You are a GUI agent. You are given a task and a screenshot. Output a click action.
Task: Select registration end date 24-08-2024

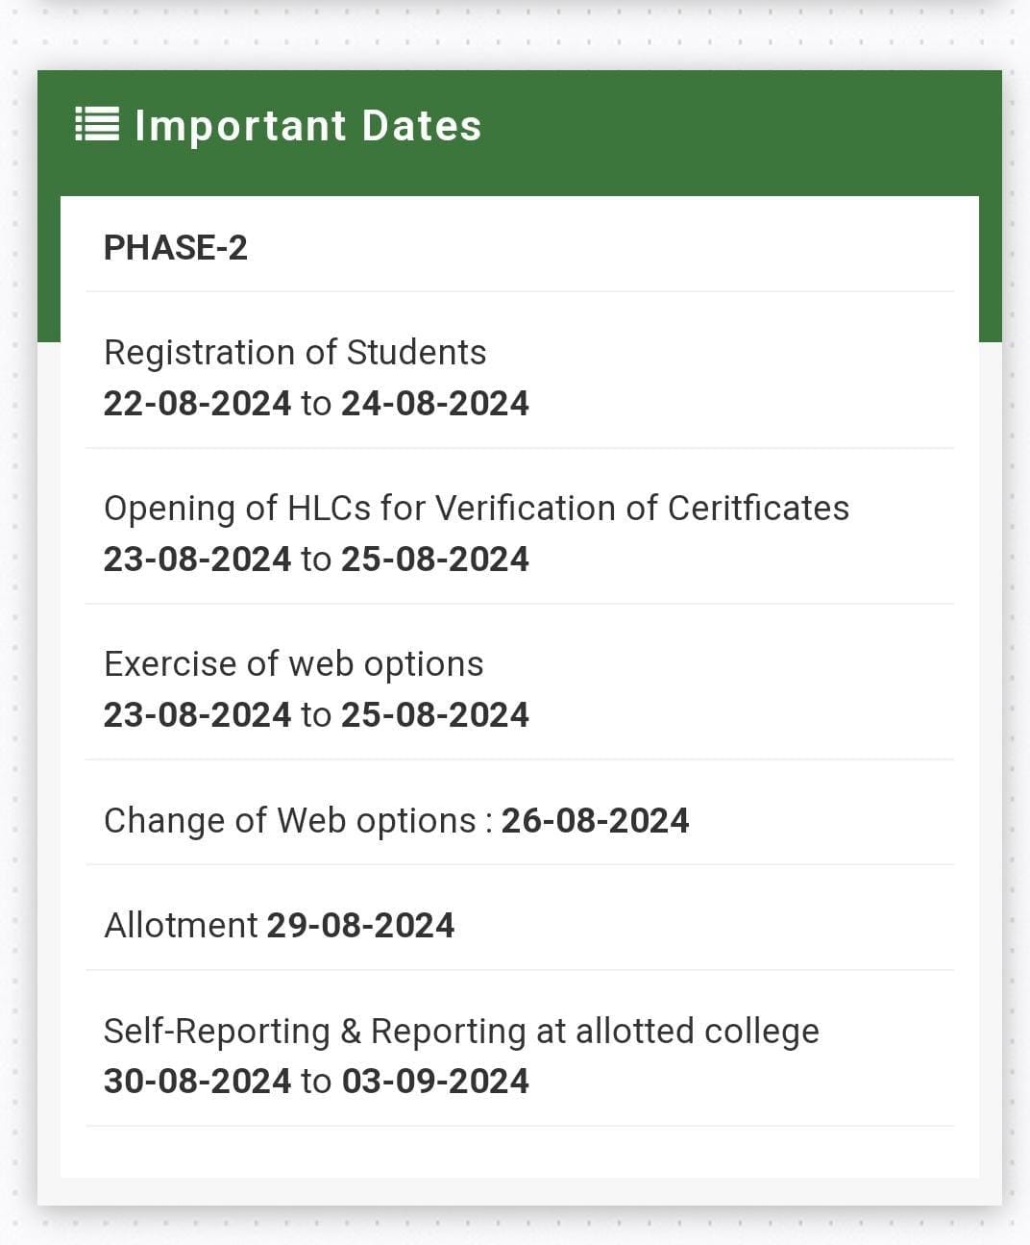click(434, 404)
